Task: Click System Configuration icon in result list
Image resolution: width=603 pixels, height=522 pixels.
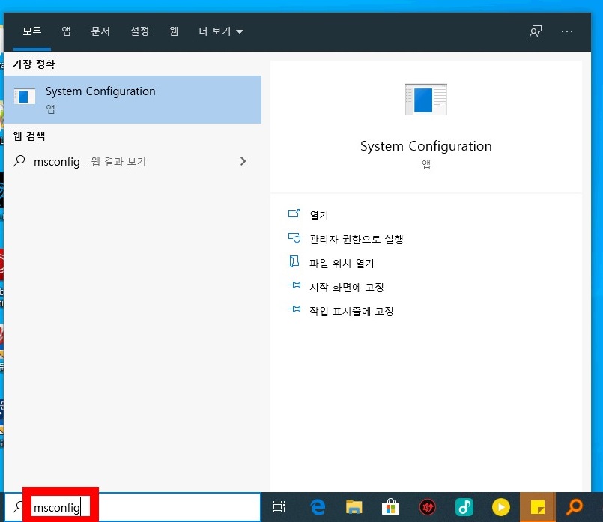Action: [25, 96]
